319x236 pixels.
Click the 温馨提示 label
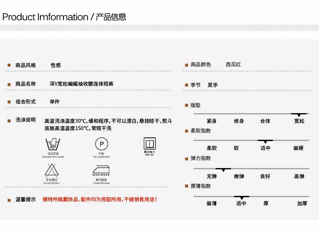pos(25,199)
